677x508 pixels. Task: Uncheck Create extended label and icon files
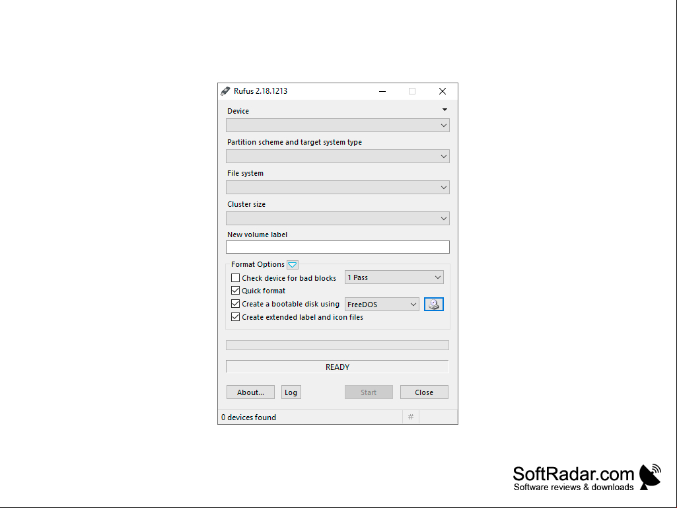coord(235,316)
